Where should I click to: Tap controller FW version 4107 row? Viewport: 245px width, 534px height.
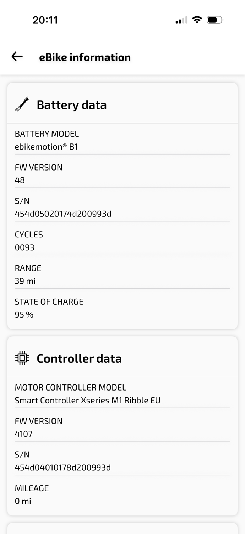[x=123, y=427]
